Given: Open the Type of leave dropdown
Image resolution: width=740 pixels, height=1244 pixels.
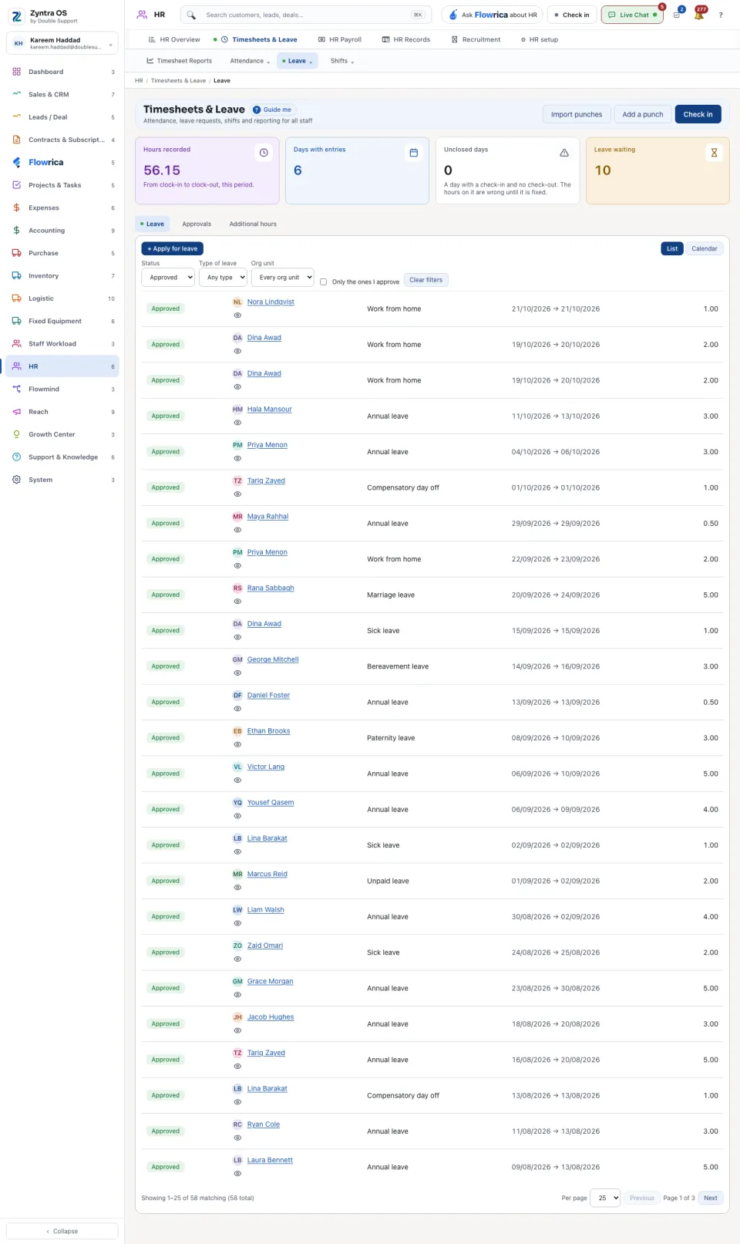Looking at the screenshot, I should coord(223,277).
